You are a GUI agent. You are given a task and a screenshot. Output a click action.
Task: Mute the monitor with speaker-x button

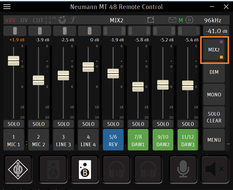(215, 169)
